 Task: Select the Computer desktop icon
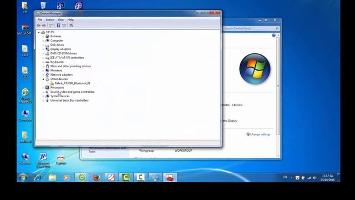pyautogui.click(x=25, y=115)
